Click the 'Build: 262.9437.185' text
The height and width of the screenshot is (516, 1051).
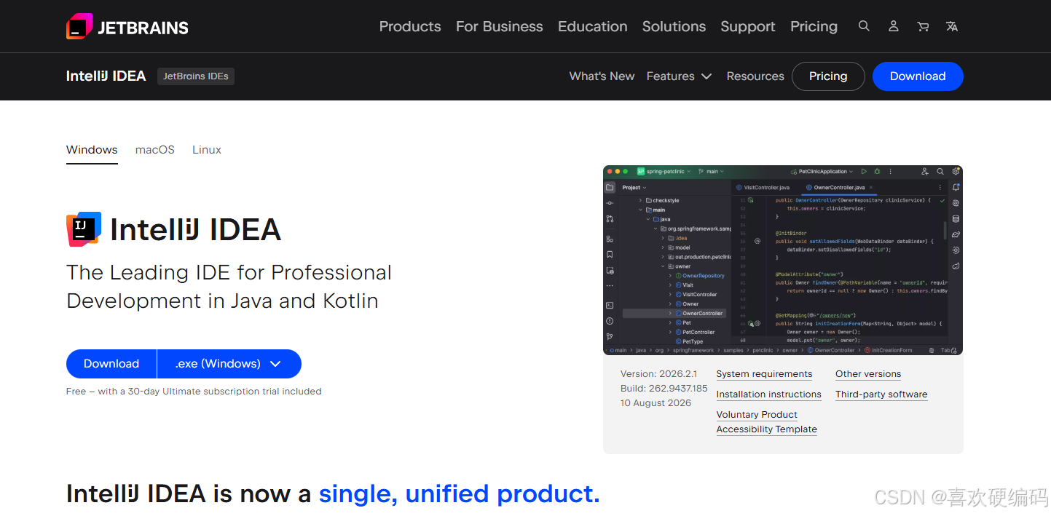point(664,389)
